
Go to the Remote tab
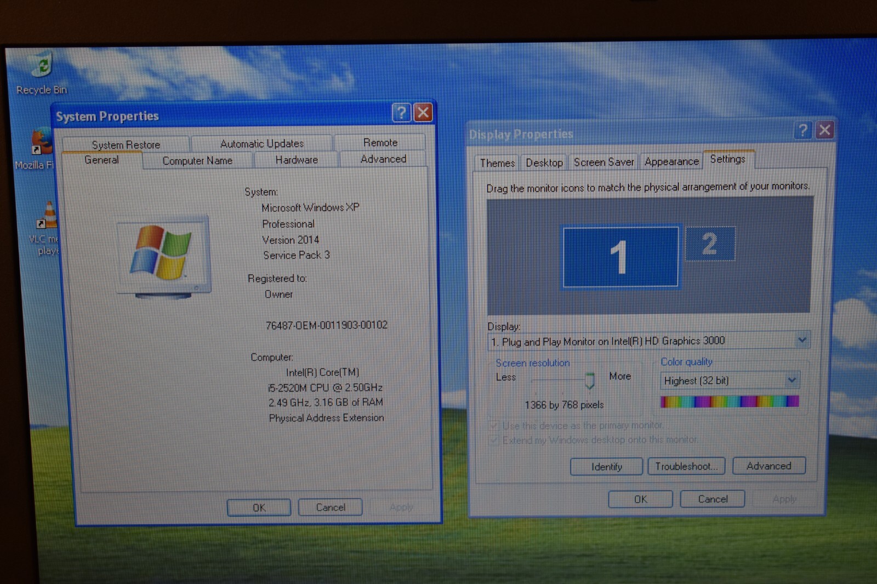[x=380, y=142]
